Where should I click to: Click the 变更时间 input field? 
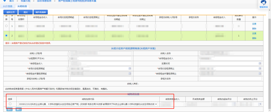231,63
